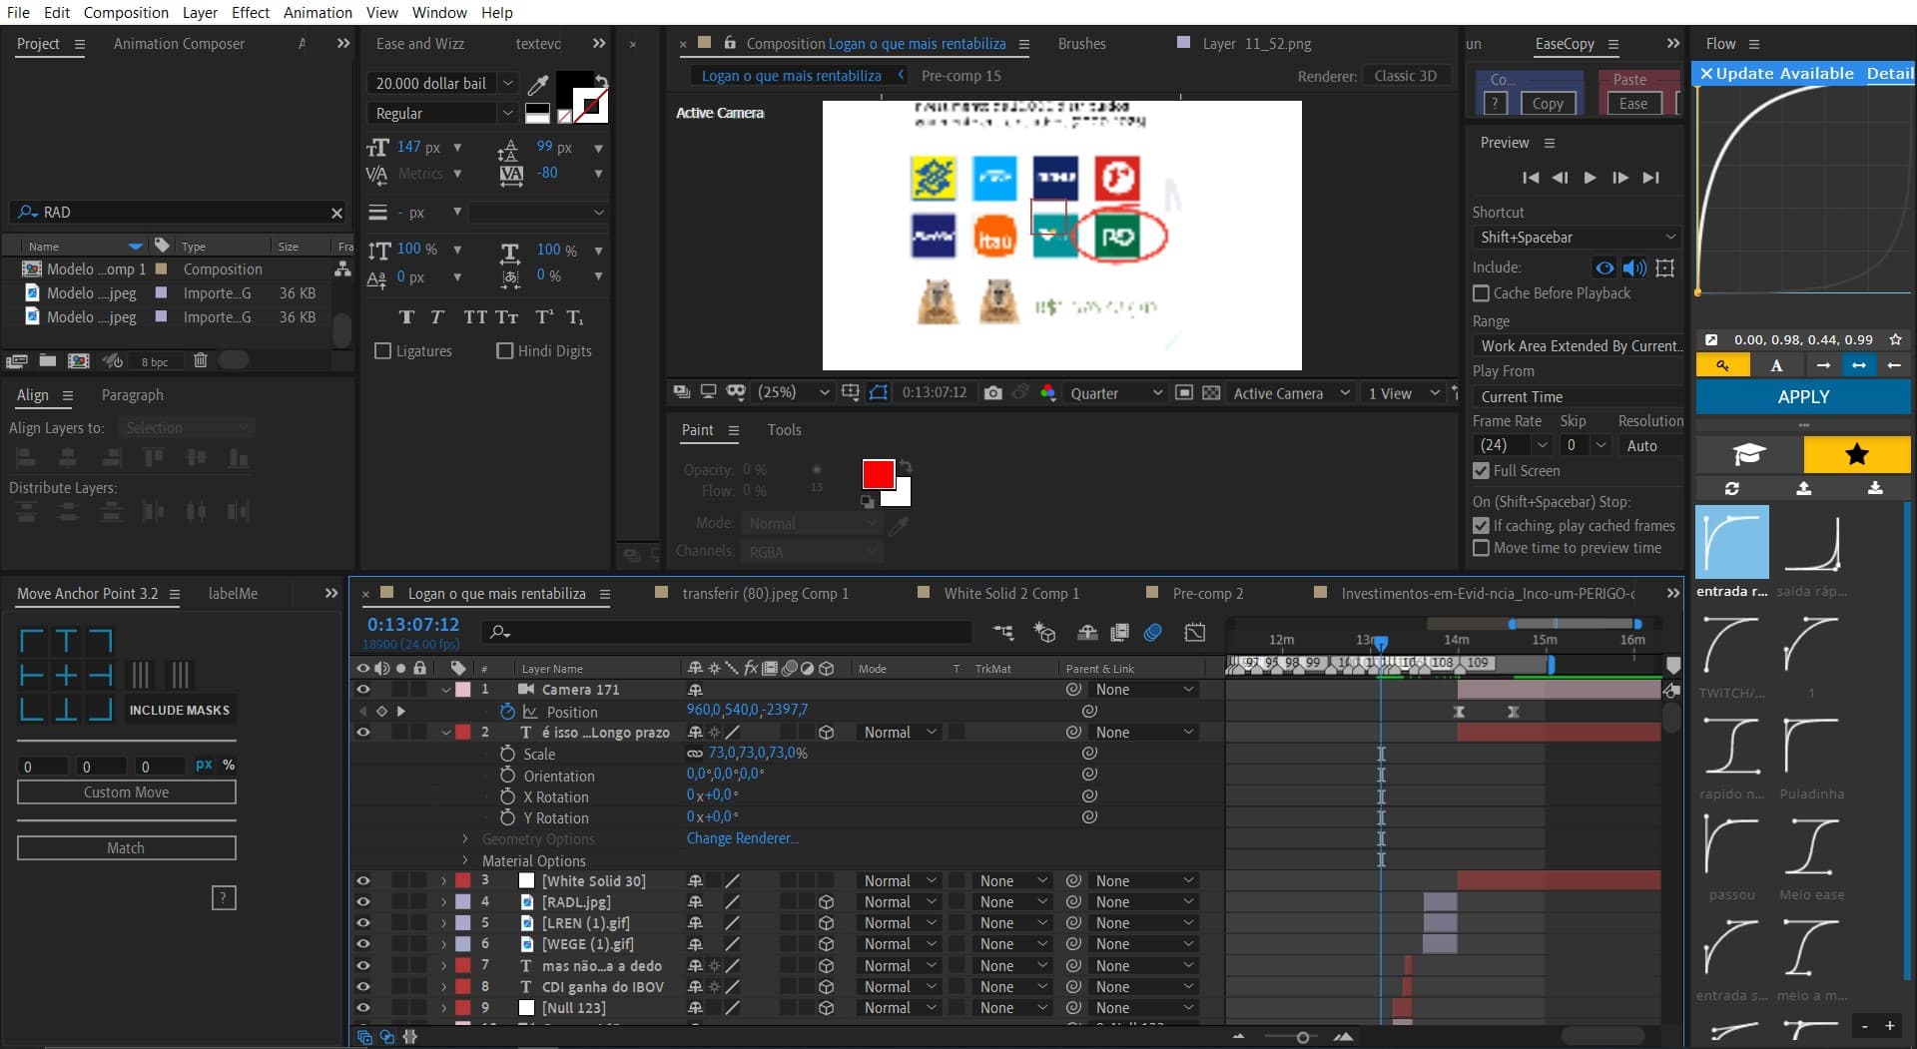The height and width of the screenshot is (1049, 1917).
Task: Open the Effect menu
Action: 251,12
